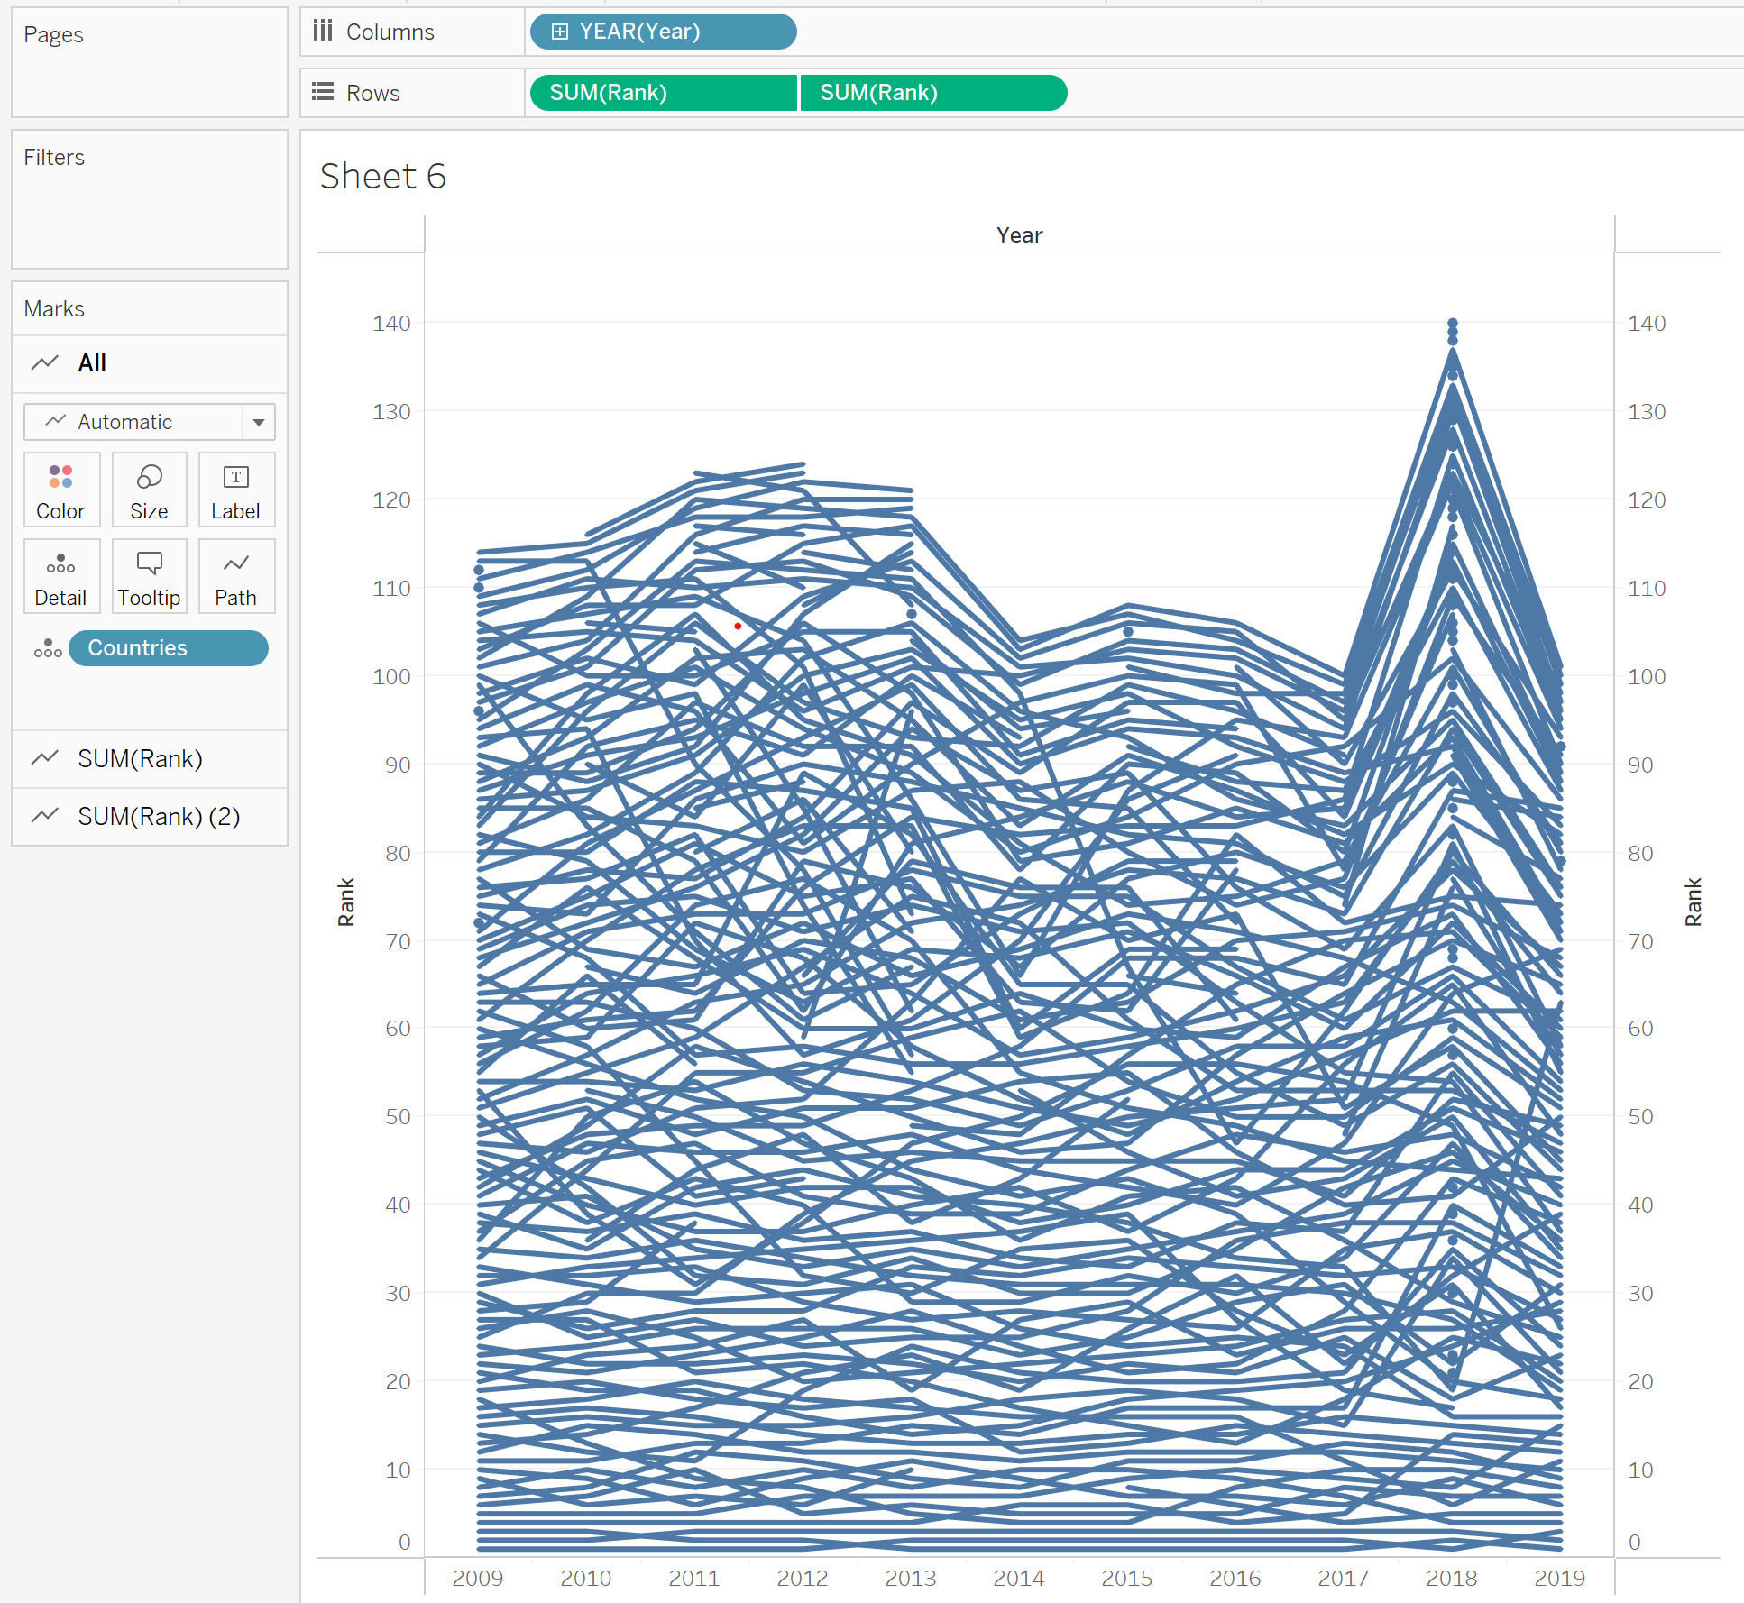Open the SUM(Rank) (2) marks card

pos(159,817)
